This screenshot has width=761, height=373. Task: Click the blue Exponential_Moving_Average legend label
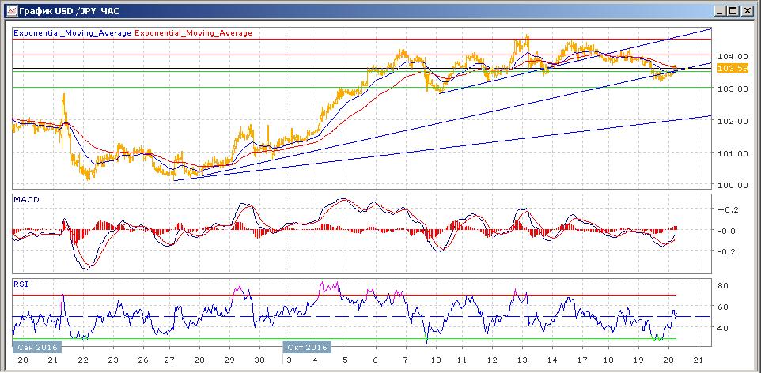(73, 33)
